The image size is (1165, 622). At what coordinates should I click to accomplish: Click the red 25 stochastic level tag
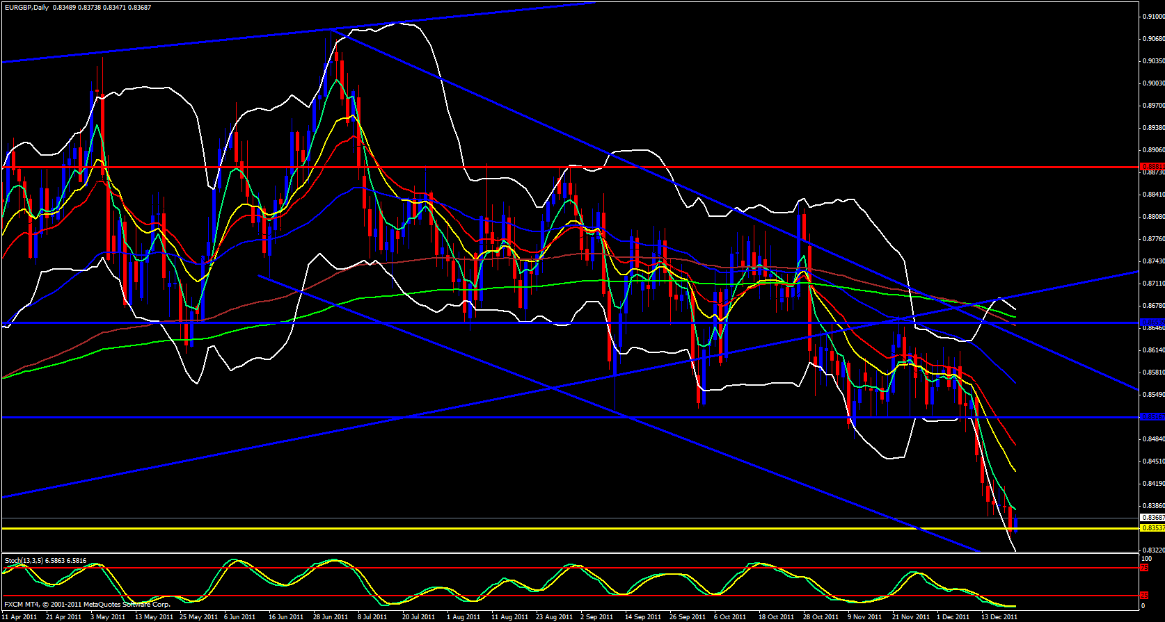pos(1144,596)
